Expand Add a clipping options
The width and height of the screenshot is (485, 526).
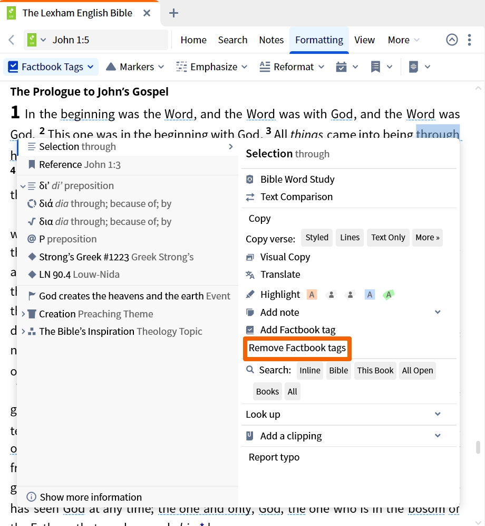click(x=438, y=435)
